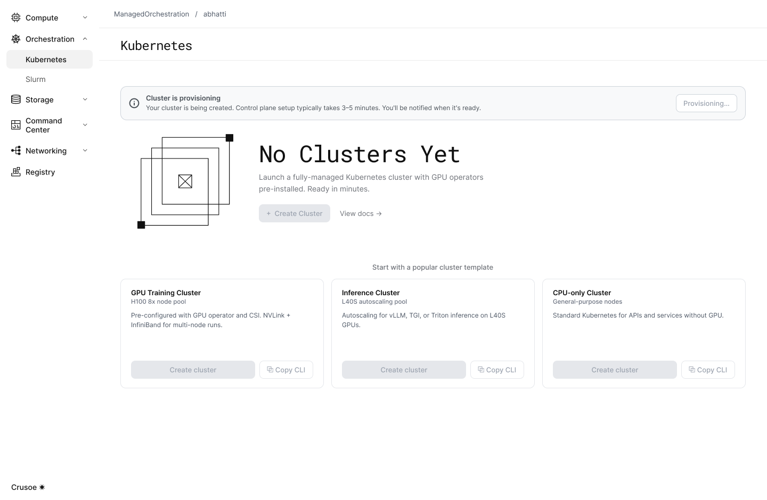
Task: Open the View docs link
Action: [x=361, y=213]
